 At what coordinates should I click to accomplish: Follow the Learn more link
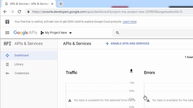[130, 22]
